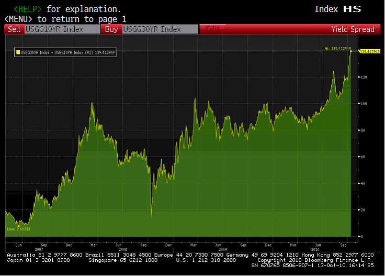This screenshot has width=385, height=276.
Task: Click the 2009 year label on x-axis
Action: [222, 249]
